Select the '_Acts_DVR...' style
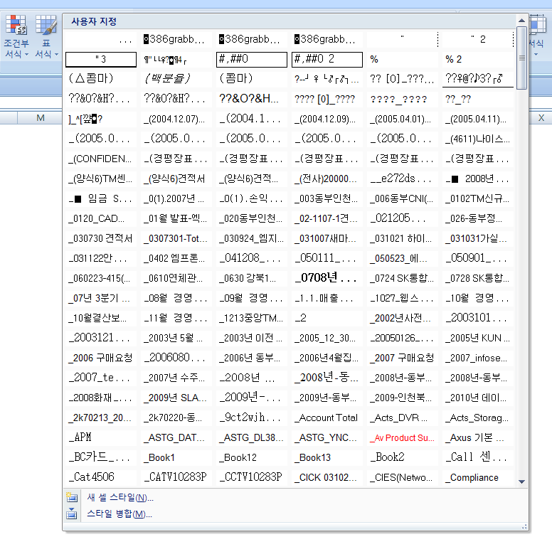The height and width of the screenshot is (537, 552). point(403,418)
